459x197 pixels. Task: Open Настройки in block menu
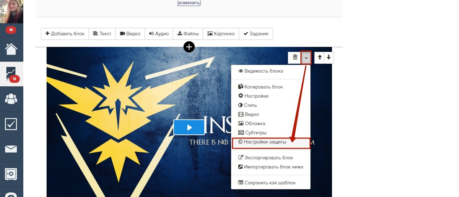[271, 96]
